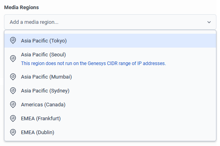Click the blue Genesys CIDR range notice
This screenshot has width=220, height=146.
click(93, 63)
